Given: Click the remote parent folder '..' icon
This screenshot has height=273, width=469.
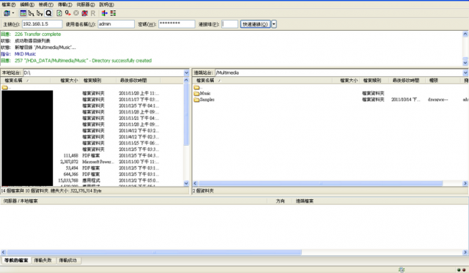Looking at the screenshot, I should 197,87.
